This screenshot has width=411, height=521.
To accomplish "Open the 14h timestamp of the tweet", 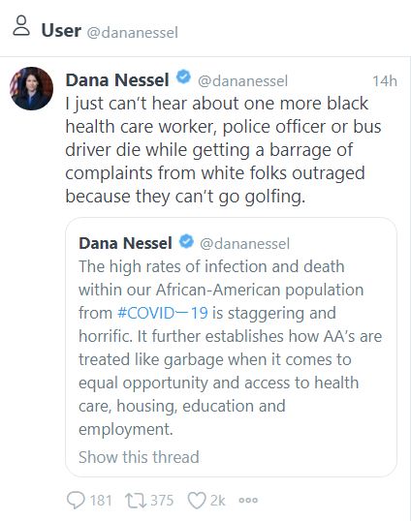I will click(385, 81).
